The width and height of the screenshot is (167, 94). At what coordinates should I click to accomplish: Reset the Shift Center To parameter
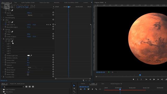[x=53, y=25]
